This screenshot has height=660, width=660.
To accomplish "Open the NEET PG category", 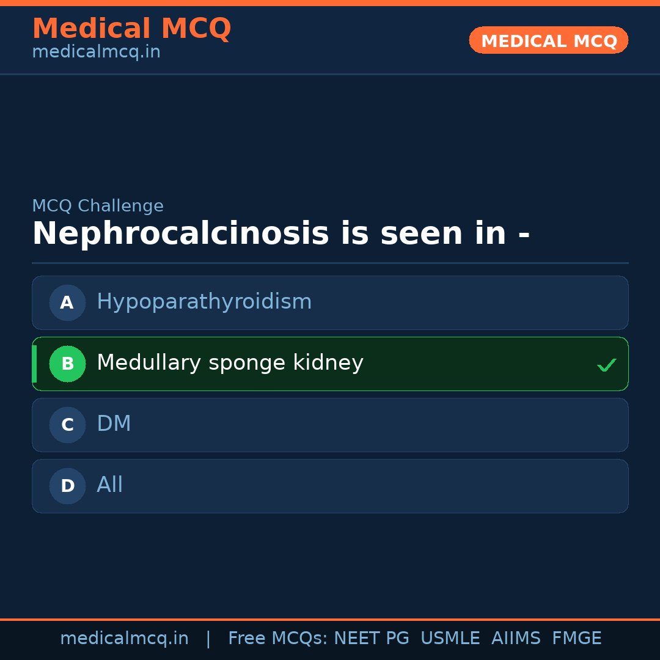I will click(x=371, y=638).
